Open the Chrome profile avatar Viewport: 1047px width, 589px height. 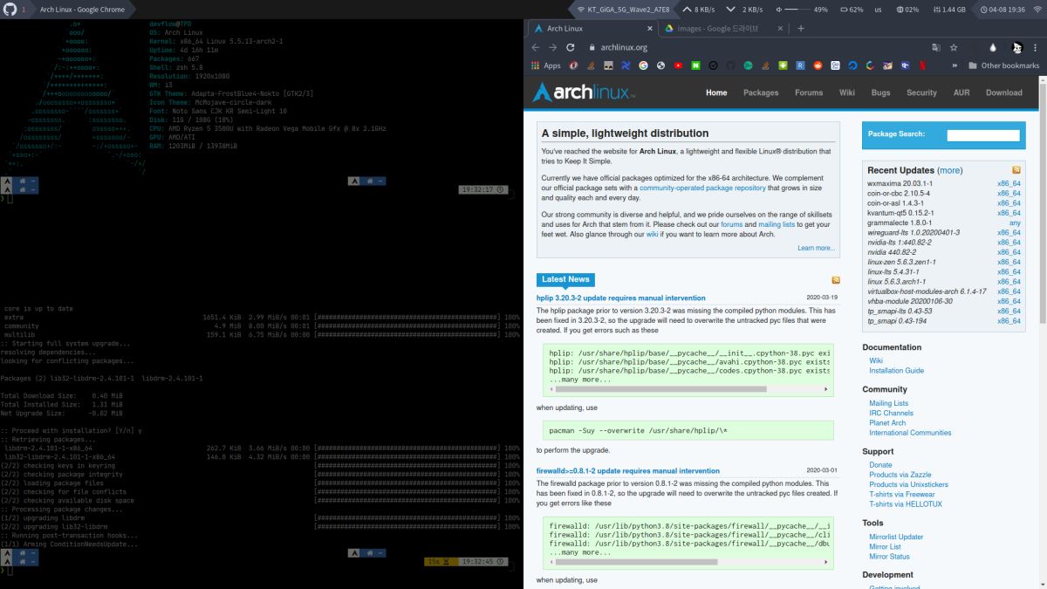(1016, 47)
